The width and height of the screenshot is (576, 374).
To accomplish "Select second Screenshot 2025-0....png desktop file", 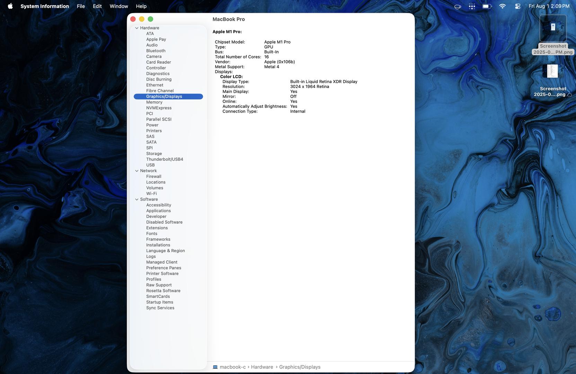I will pyautogui.click(x=553, y=80).
